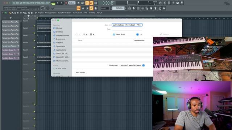
Task: Select the playlist playback speaker tool
Action: pos(32,13)
